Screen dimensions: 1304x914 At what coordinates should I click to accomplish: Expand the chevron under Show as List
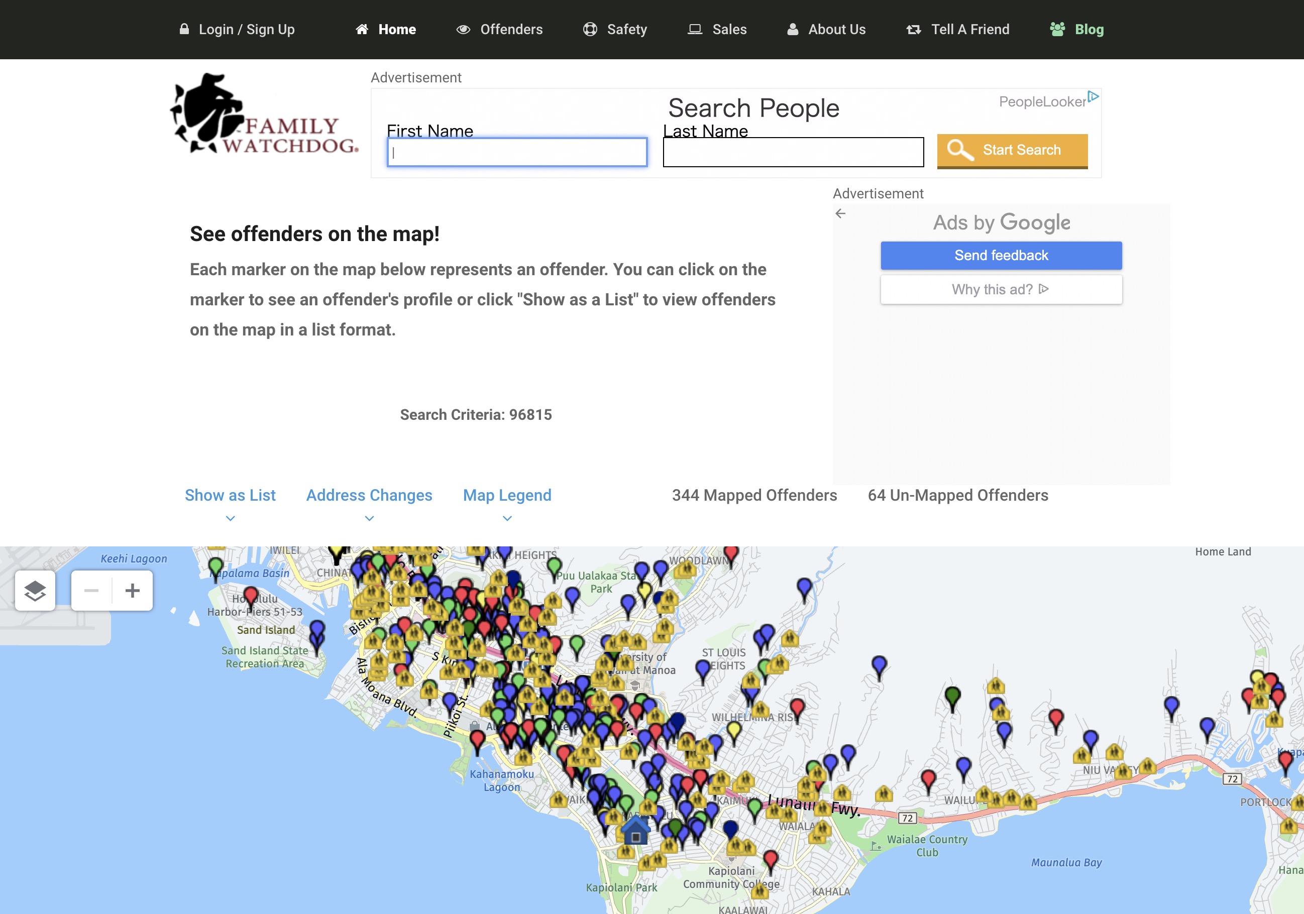point(230,518)
